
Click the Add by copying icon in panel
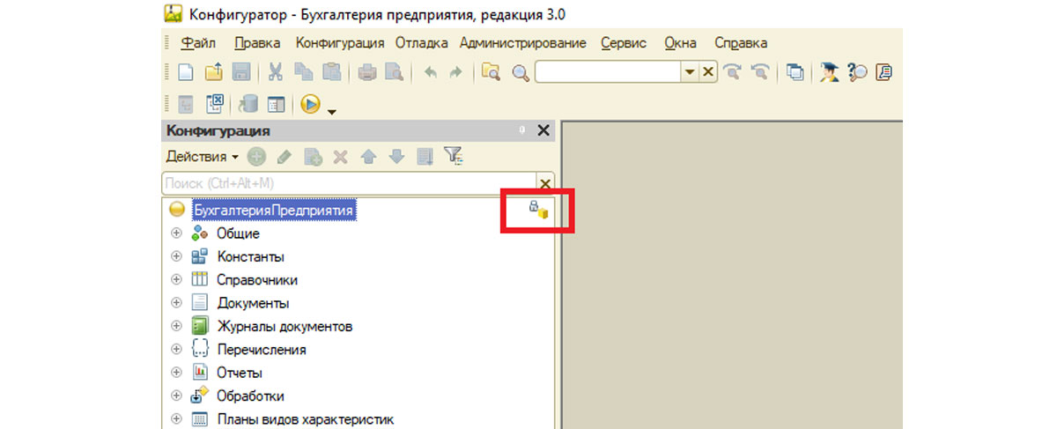pos(313,157)
